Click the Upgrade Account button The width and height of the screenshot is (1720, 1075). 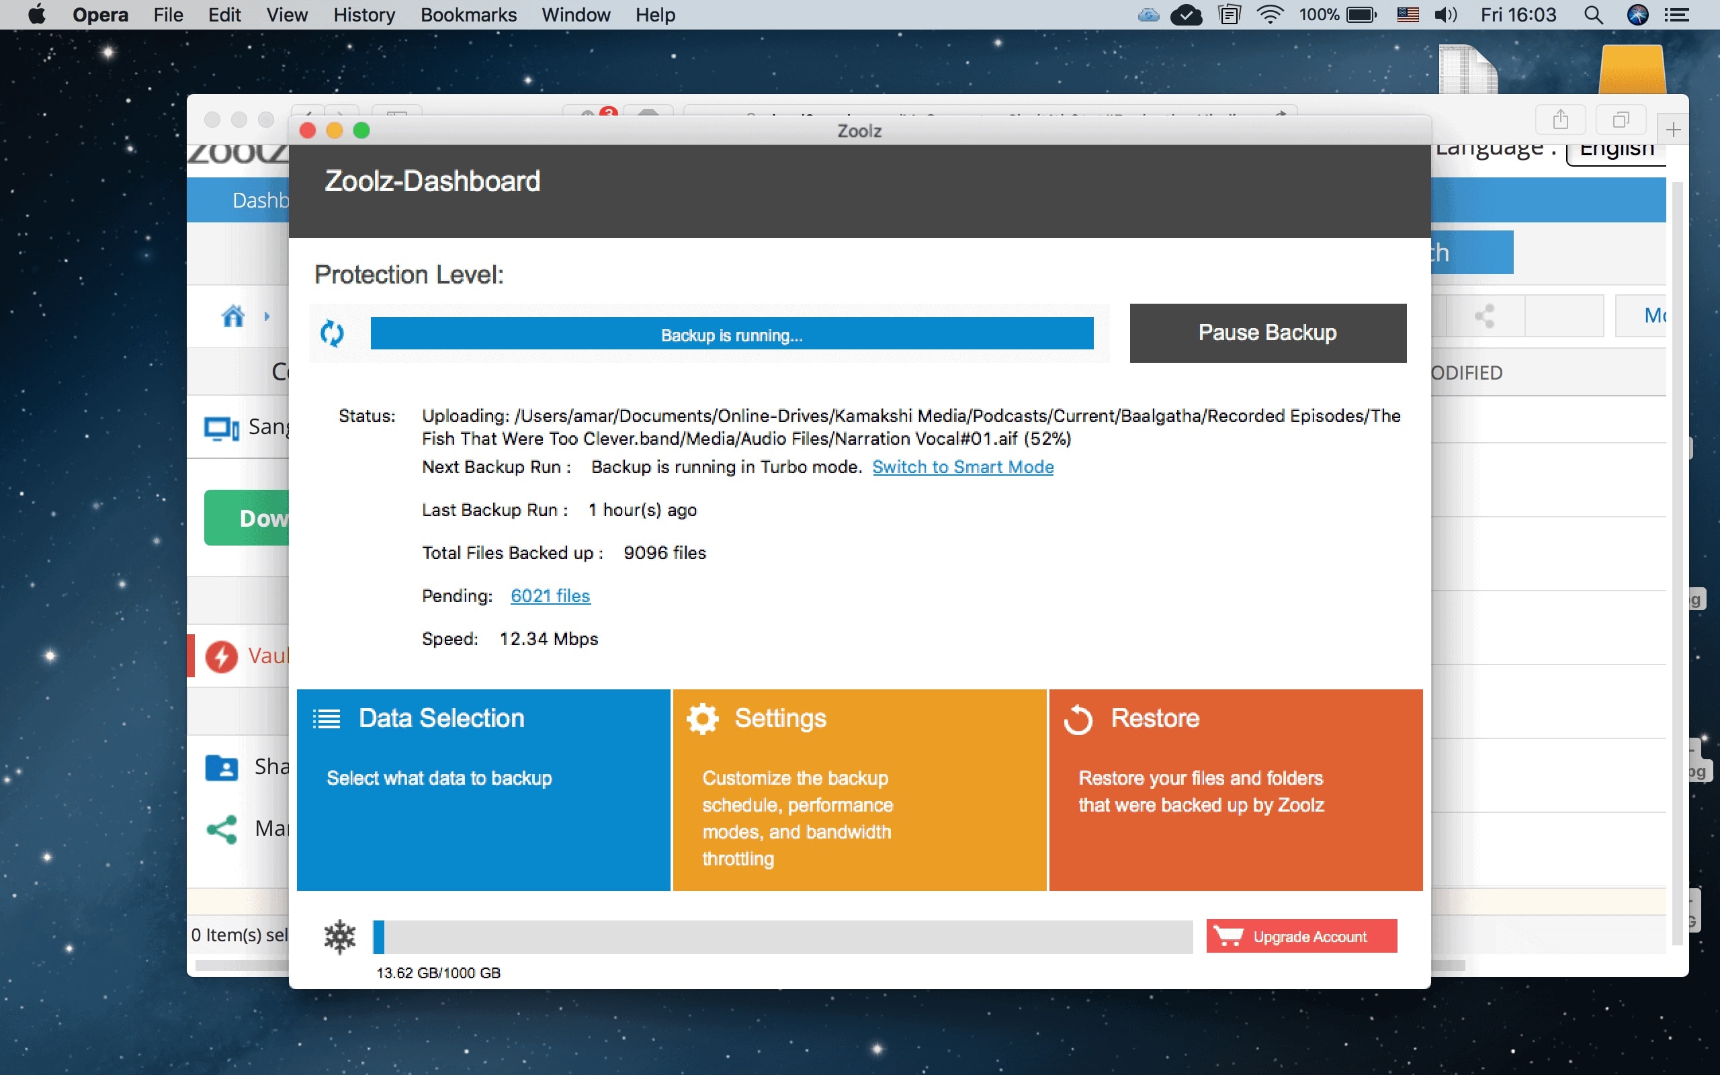[1301, 936]
